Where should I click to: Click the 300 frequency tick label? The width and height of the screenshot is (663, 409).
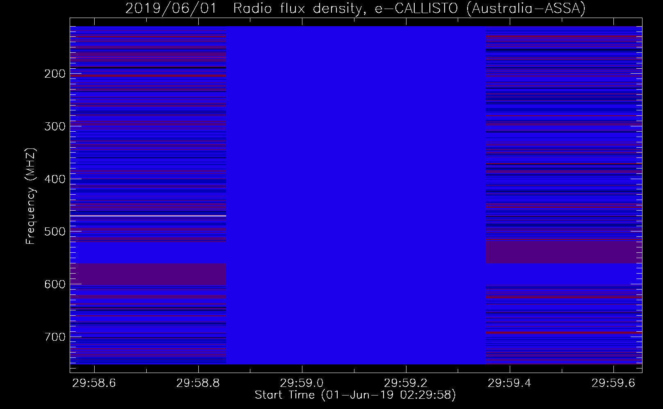pos(55,126)
